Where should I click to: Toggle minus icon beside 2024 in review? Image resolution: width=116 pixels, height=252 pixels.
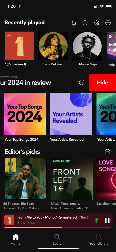(82, 82)
